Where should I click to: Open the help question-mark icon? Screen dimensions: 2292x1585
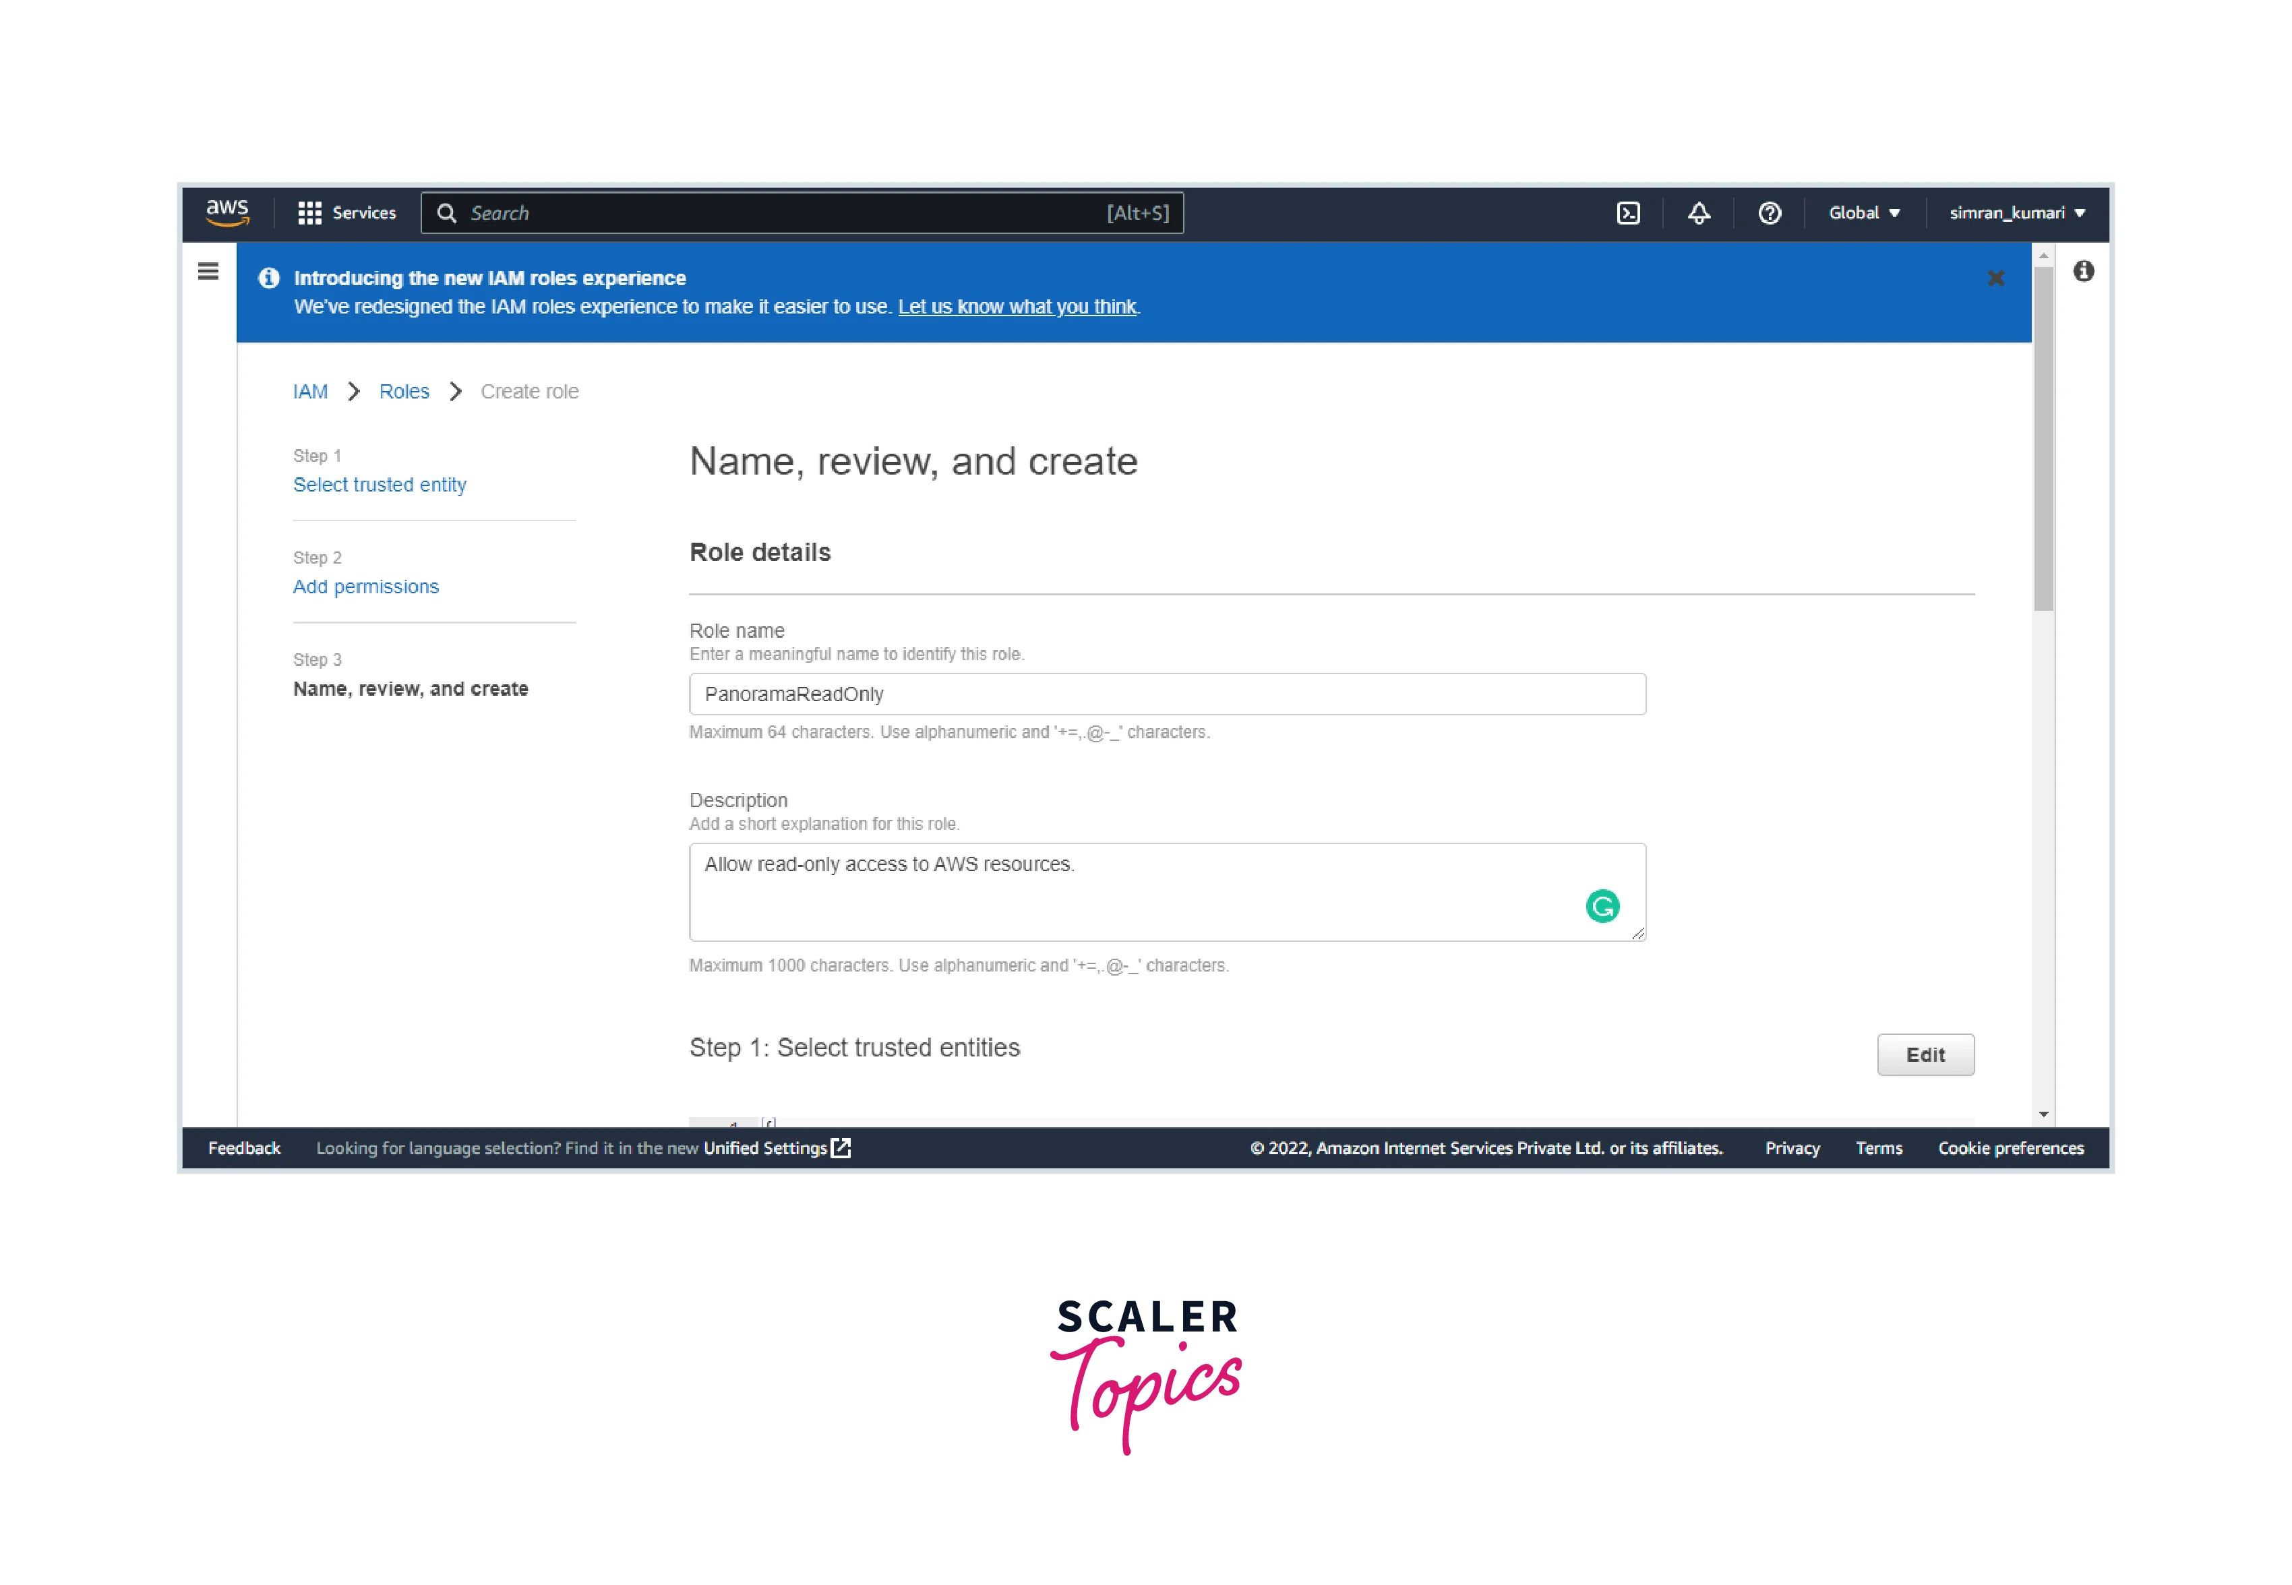(1769, 212)
